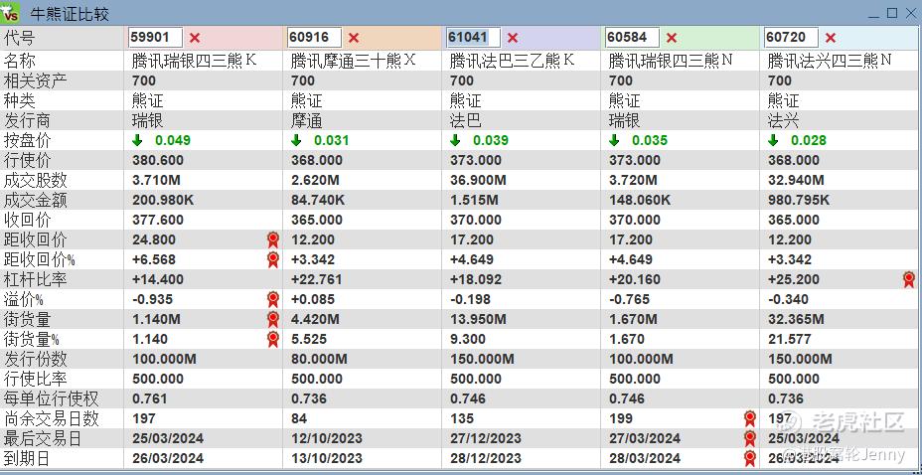The image size is (922, 475).
Task: Click call price value 377.600
Action: [x=158, y=220]
